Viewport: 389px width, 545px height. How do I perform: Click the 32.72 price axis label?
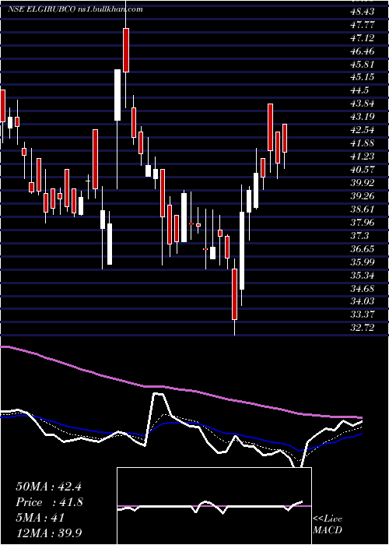click(363, 328)
